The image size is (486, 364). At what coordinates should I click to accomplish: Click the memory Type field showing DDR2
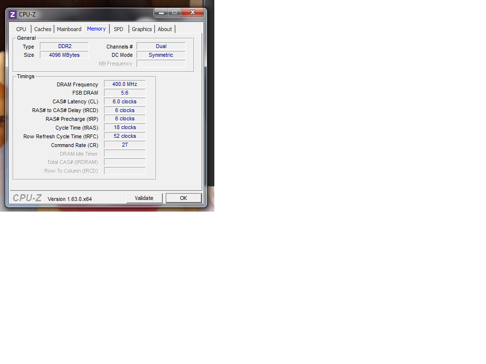pyautogui.click(x=65, y=46)
